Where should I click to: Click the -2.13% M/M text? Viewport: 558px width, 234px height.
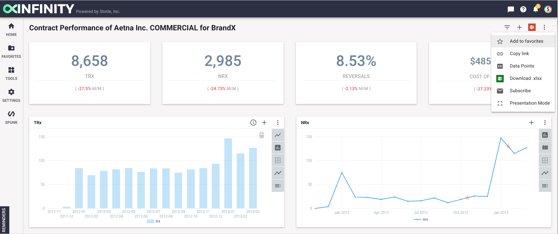356,89
